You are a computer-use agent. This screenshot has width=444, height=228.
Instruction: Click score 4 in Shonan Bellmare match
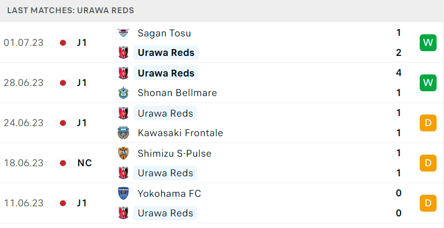399,73
